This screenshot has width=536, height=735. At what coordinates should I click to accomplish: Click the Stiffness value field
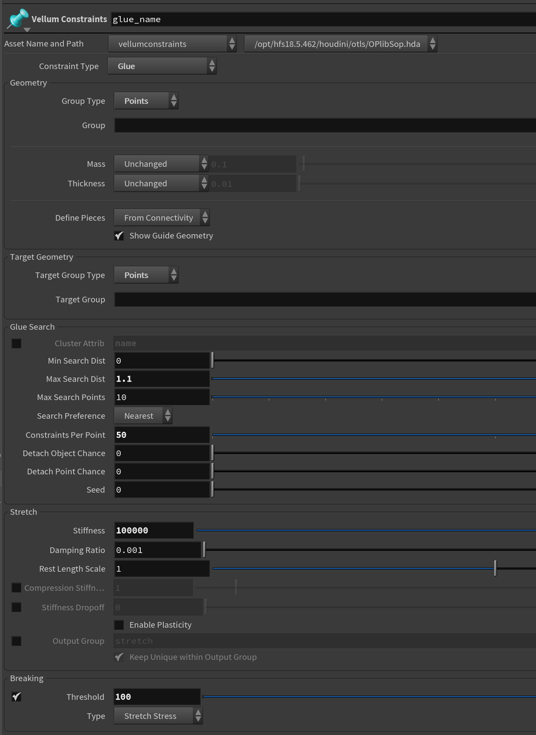point(154,530)
